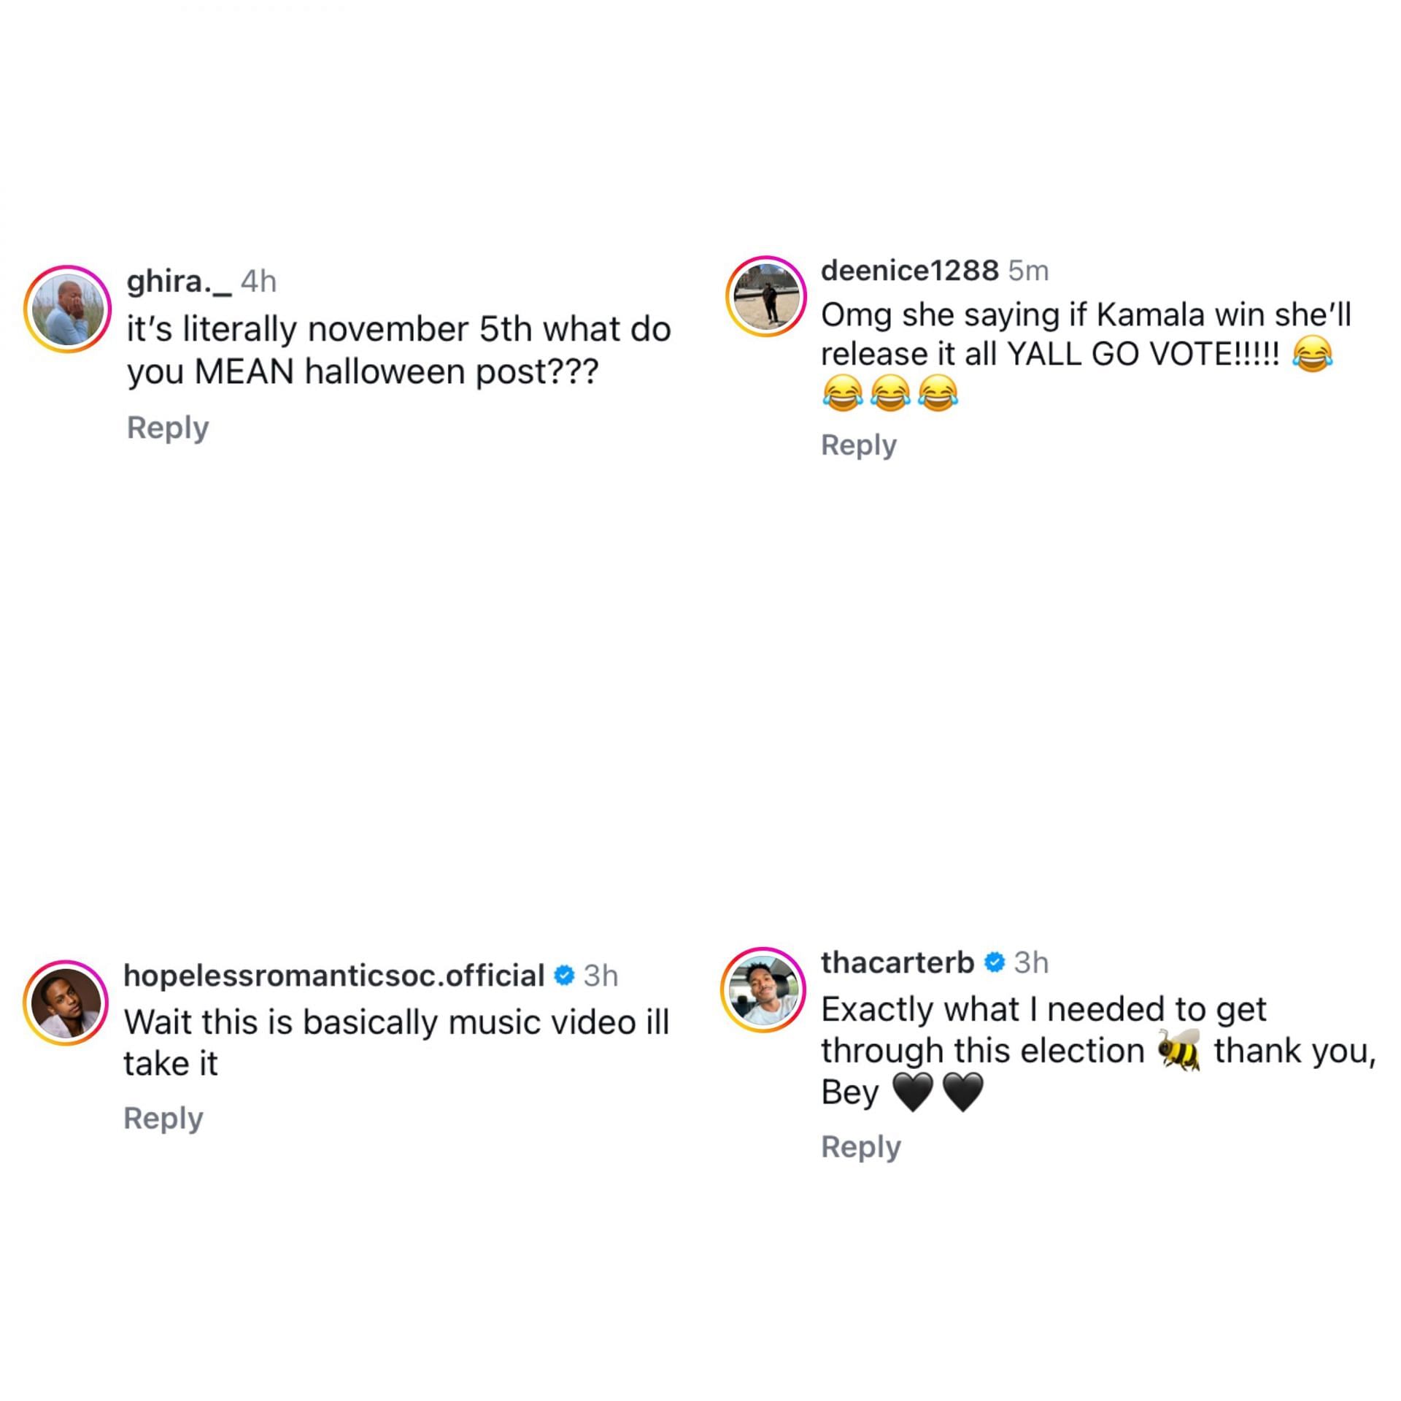The height and width of the screenshot is (1401, 1401).
Task: Click the ghira._ username
Action: (179, 281)
